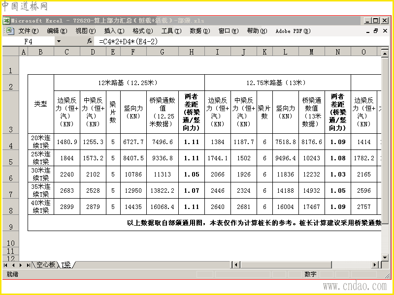
Task: Go to next sheet tab arrow
Action: [x=21, y=265]
